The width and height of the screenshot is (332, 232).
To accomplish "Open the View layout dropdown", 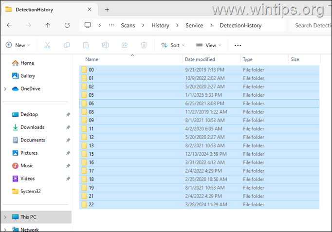I will click(208, 45).
